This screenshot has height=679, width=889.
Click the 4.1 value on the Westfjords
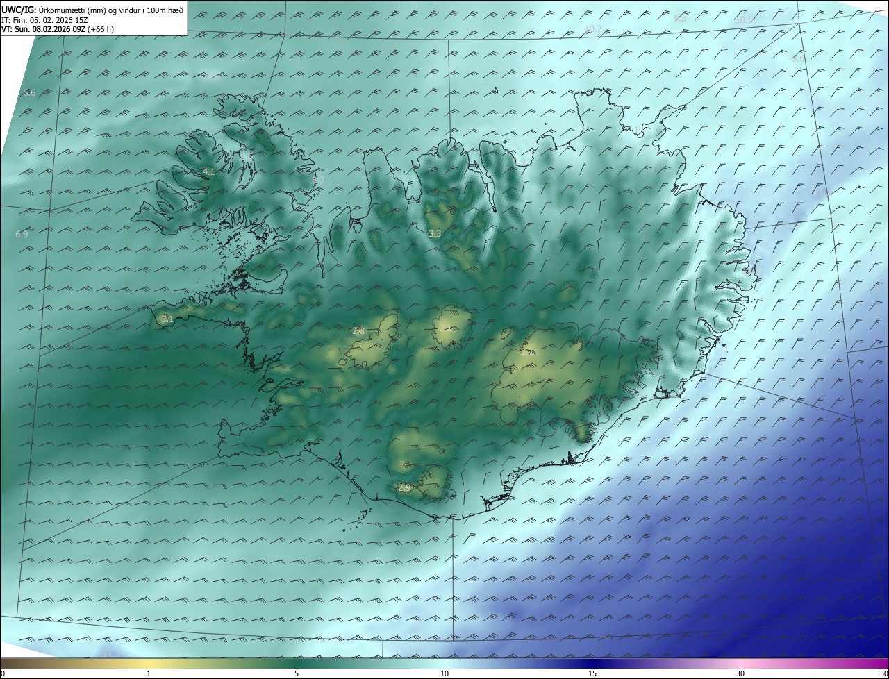point(209,171)
